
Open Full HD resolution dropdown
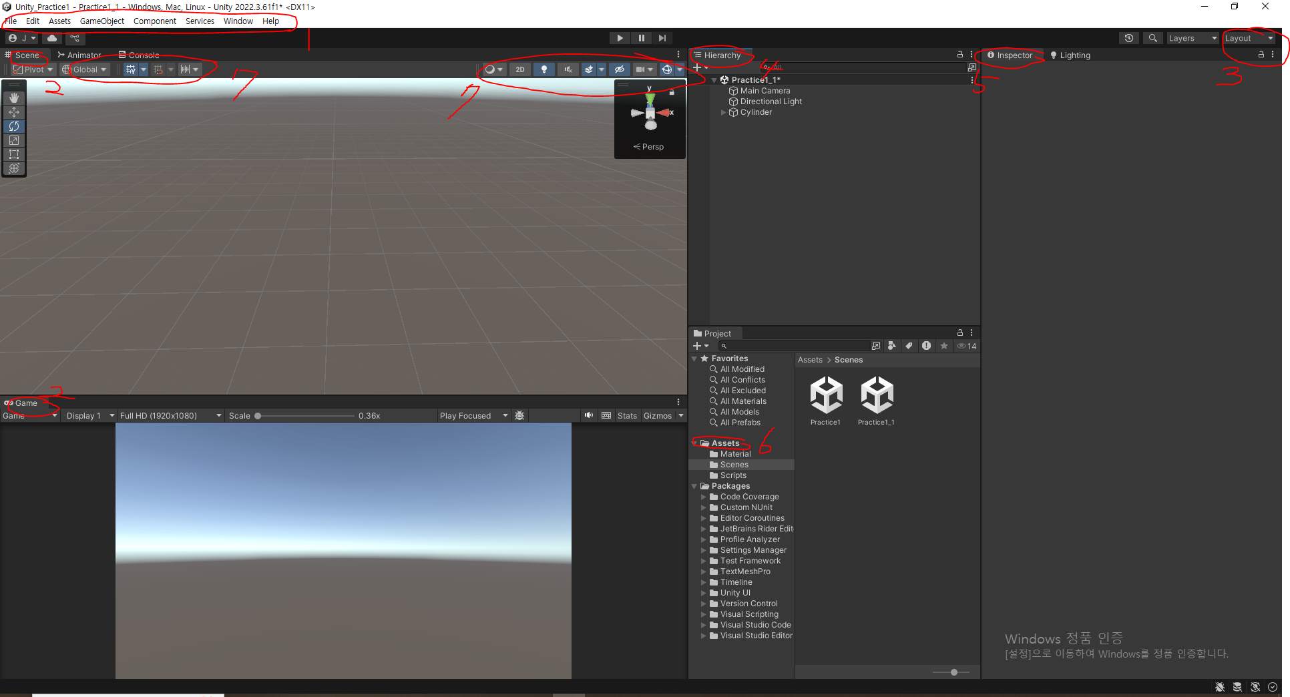[170, 415]
